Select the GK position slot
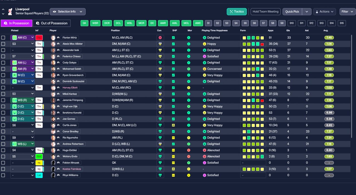The width and height of the screenshot is (356, 195). (85, 23)
